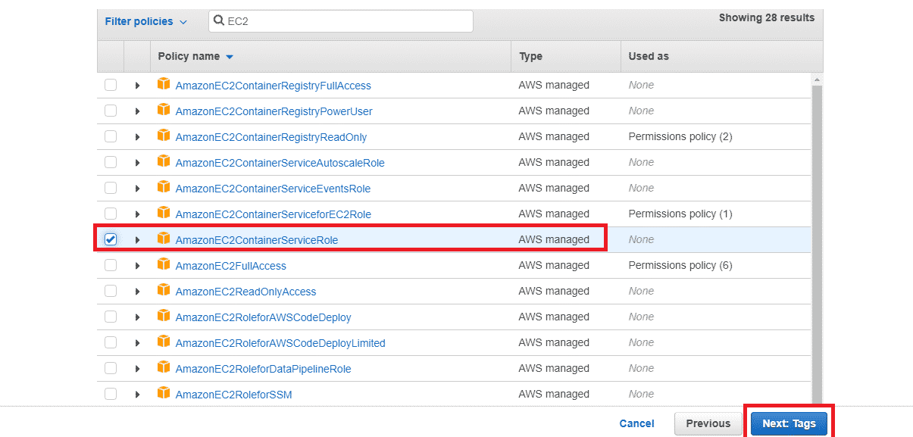Click the policy icon for AmazonEC2ContainerServiceRole

coord(164,239)
